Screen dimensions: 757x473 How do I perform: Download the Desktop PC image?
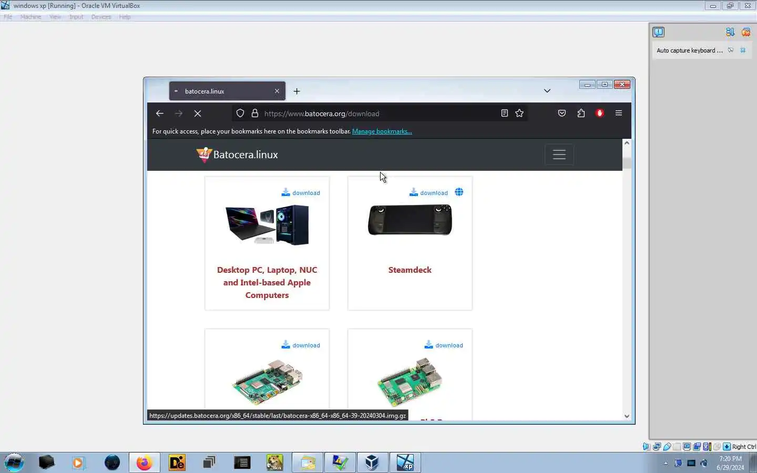click(x=301, y=193)
